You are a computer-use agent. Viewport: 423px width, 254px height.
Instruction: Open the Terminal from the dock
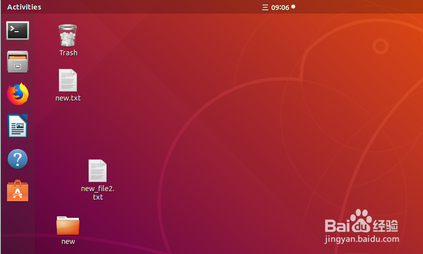click(18, 31)
